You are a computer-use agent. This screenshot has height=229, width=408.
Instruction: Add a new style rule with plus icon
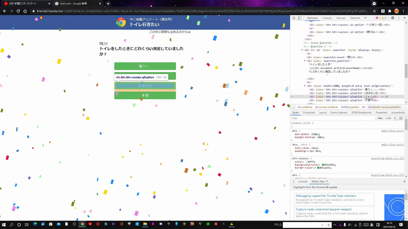pyautogui.click(x=395, y=118)
